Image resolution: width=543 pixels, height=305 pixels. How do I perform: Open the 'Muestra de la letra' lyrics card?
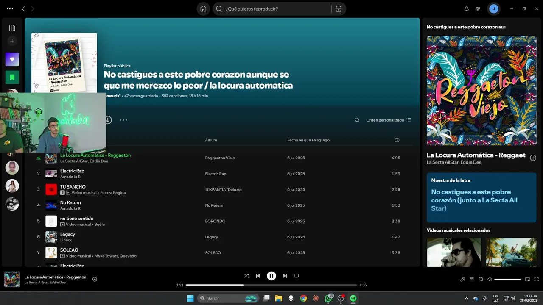[481, 197]
